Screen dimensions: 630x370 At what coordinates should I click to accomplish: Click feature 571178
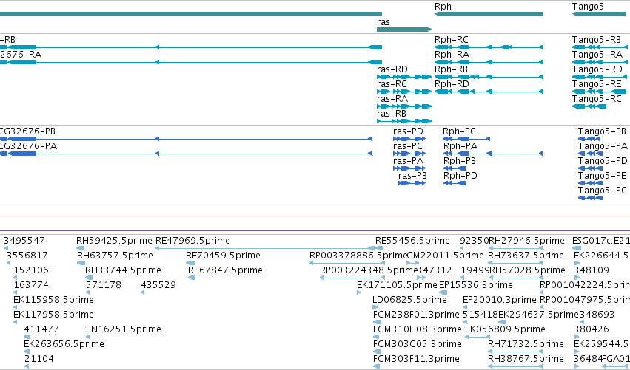103,285
